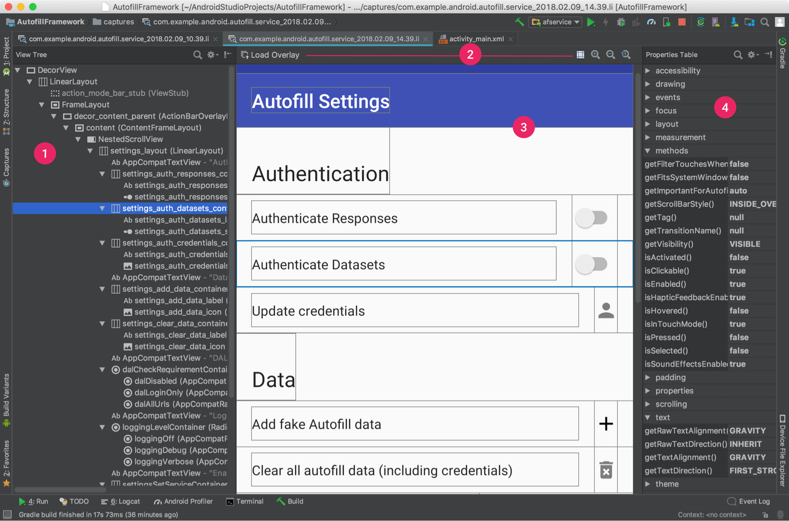Run the afservice configuration

tap(592, 22)
